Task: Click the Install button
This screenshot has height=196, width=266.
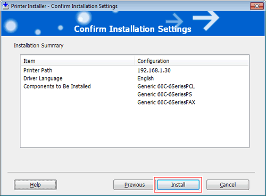Action: [178, 185]
